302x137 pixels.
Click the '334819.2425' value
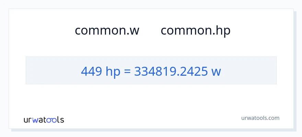(171, 71)
